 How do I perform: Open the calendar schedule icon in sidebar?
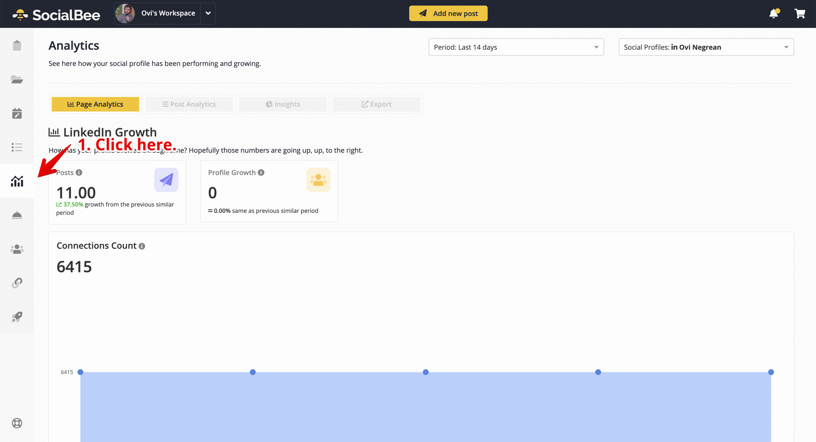tap(17, 113)
